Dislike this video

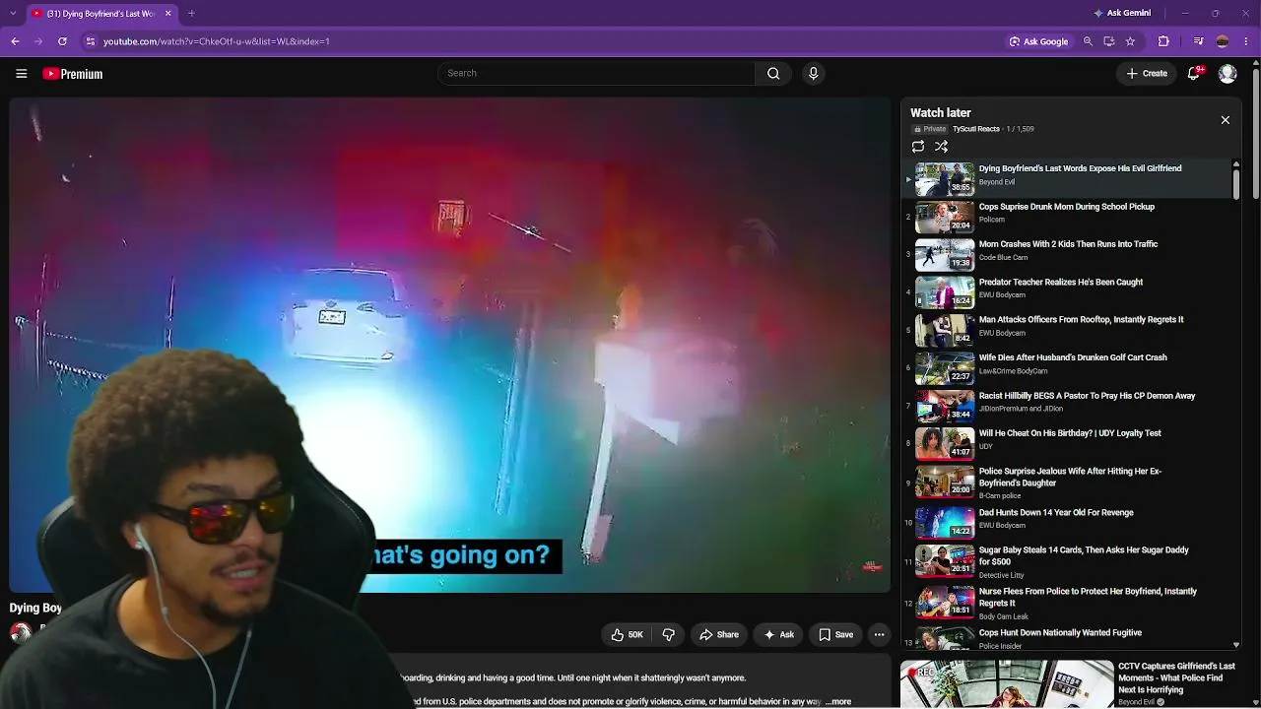[x=668, y=635]
